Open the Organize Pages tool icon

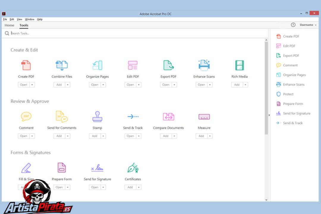pyautogui.click(x=97, y=65)
